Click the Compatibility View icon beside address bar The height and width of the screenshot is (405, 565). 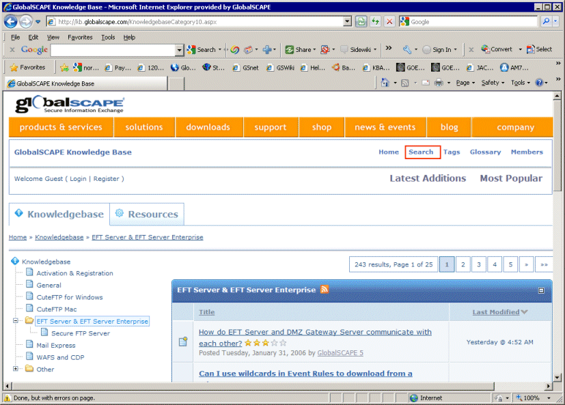[x=361, y=22]
